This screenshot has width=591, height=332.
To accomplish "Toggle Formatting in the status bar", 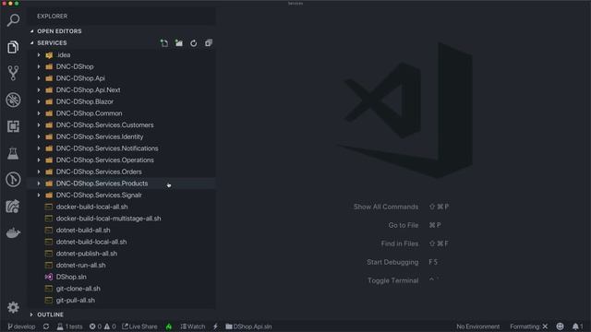I will click(529, 326).
